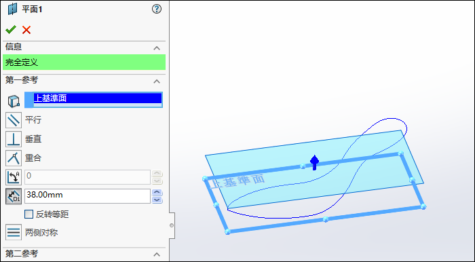
Task: Select the 平行 parallel constraint icon
Action: [14, 120]
